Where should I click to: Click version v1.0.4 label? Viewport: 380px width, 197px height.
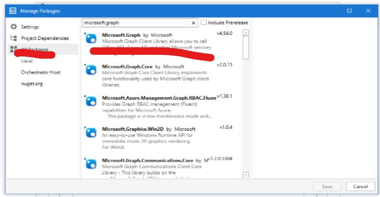coord(226,127)
